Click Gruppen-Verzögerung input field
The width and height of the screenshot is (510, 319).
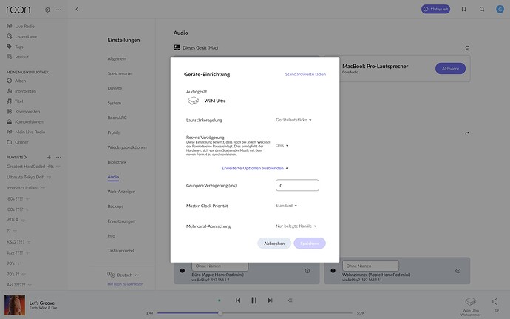point(297,185)
